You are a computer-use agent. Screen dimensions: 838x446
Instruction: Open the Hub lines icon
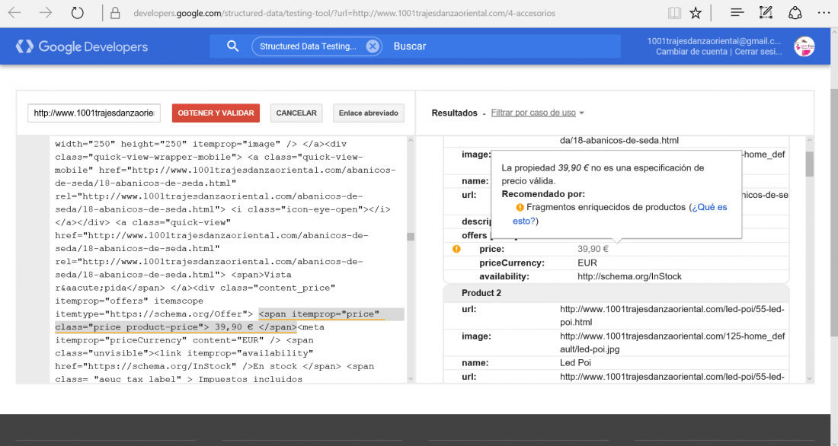(x=737, y=12)
